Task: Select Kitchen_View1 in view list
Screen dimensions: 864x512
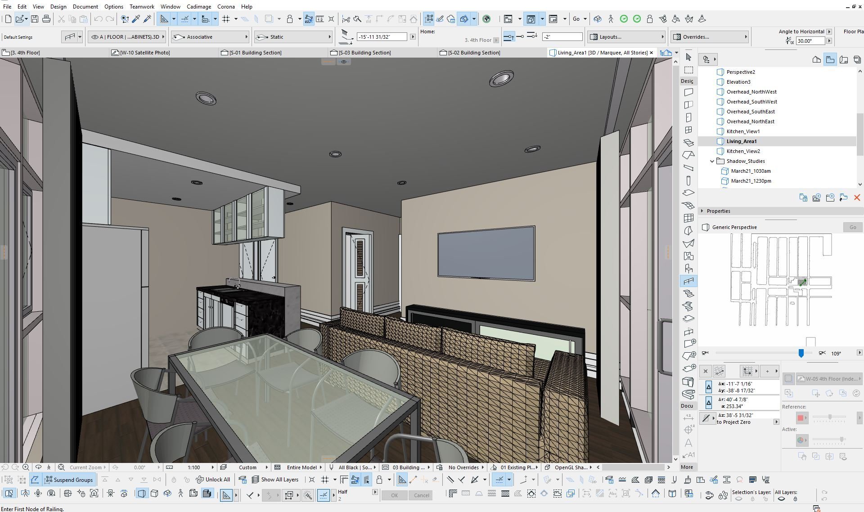Action: click(742, 131)
